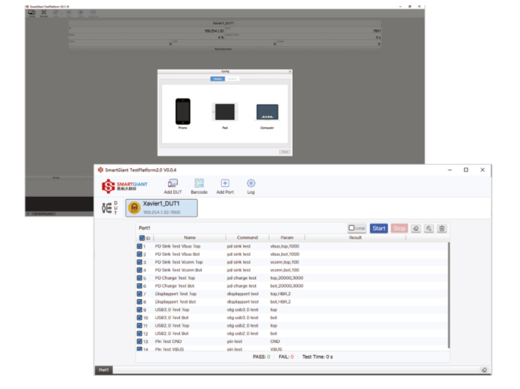Click the blue Start button
The image size is (520, 389).
point(379,228)
